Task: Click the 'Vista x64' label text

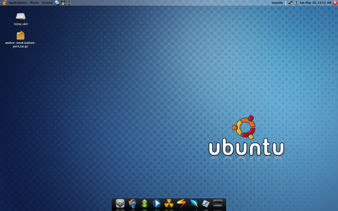Action: [21, 24]
